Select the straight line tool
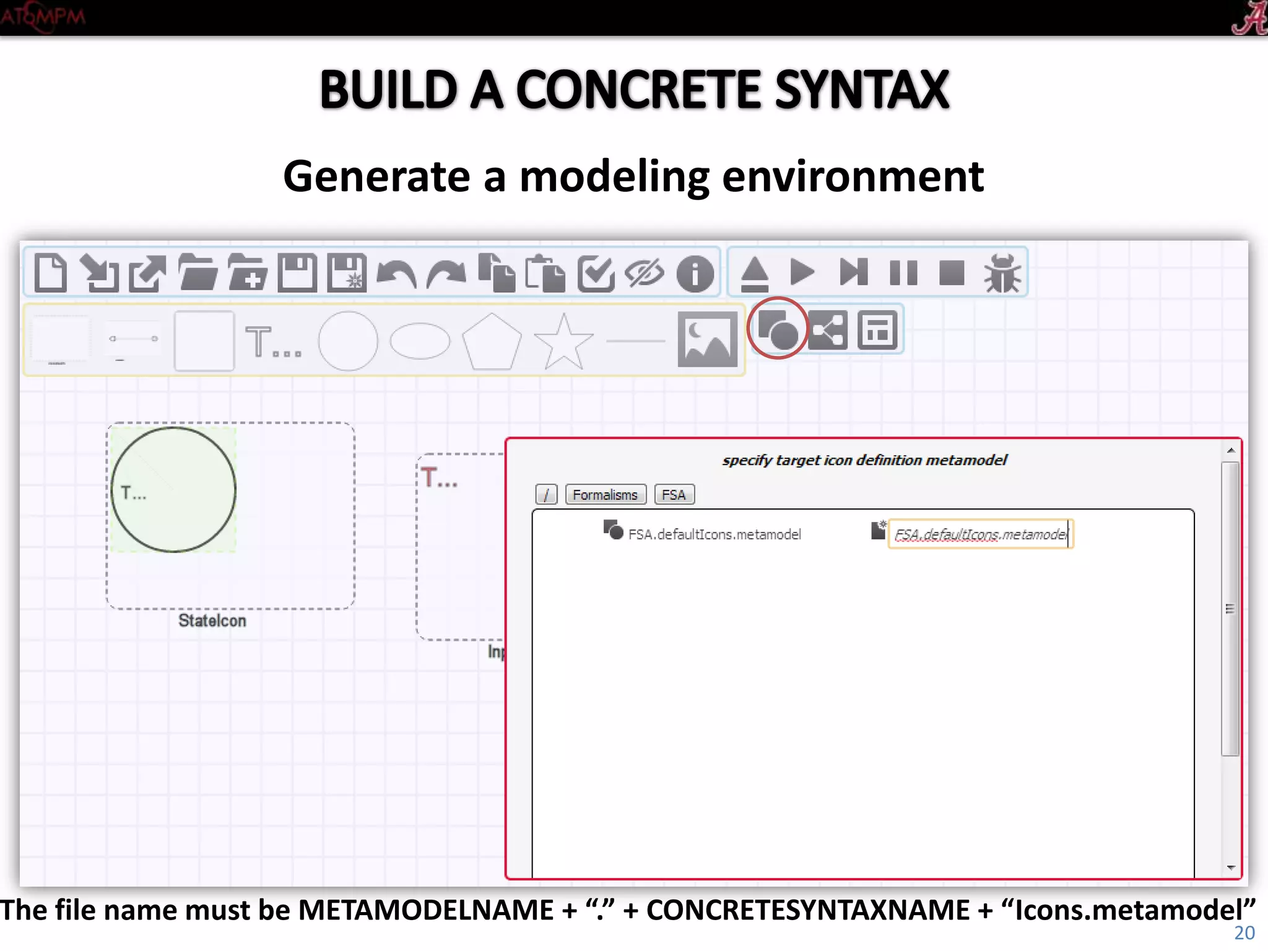 pos(635,341)
